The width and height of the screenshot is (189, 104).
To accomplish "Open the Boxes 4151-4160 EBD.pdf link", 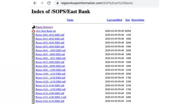I will tap(50, 93).
